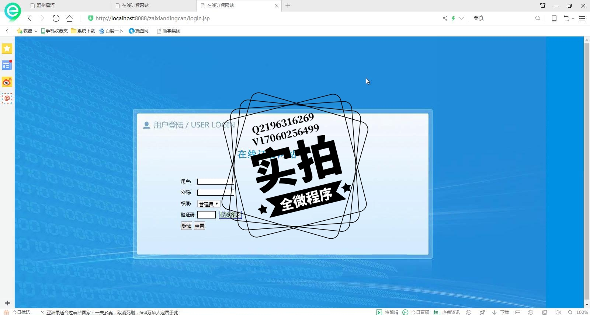Click the search magnifier icon
Image resolution: width=590 pixels, height=315 pixels.
click(x=538, y=18)
